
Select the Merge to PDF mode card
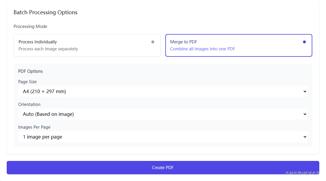point(239,45)
